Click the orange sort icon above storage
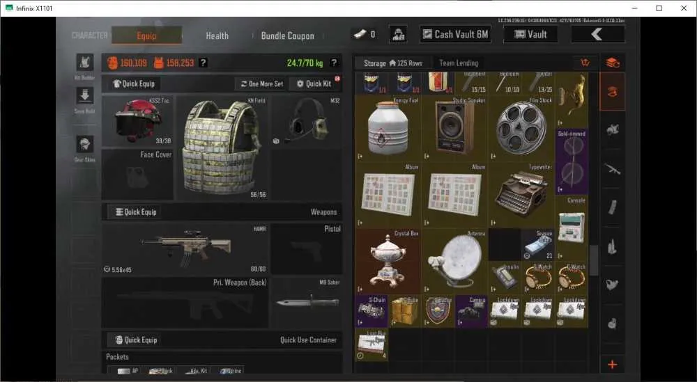The height and width of the screenshot is (382, 697). (585, 63)
